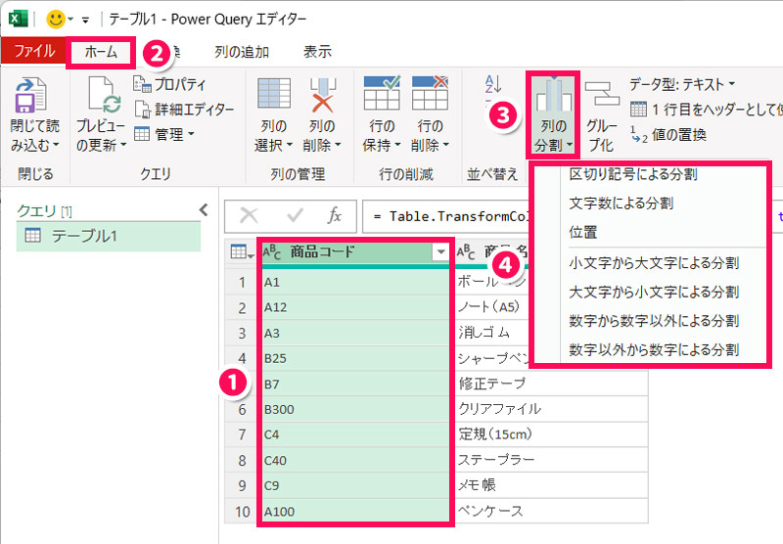Select cell B25
The height and width of the screenshot is (544, 783).
click(355, 358)
